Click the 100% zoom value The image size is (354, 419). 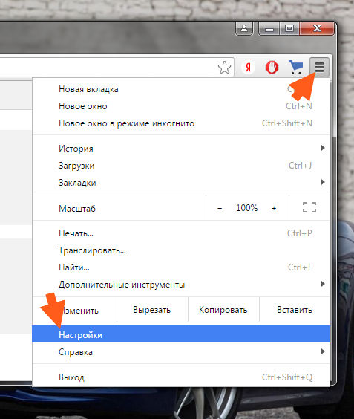(246, 208)
